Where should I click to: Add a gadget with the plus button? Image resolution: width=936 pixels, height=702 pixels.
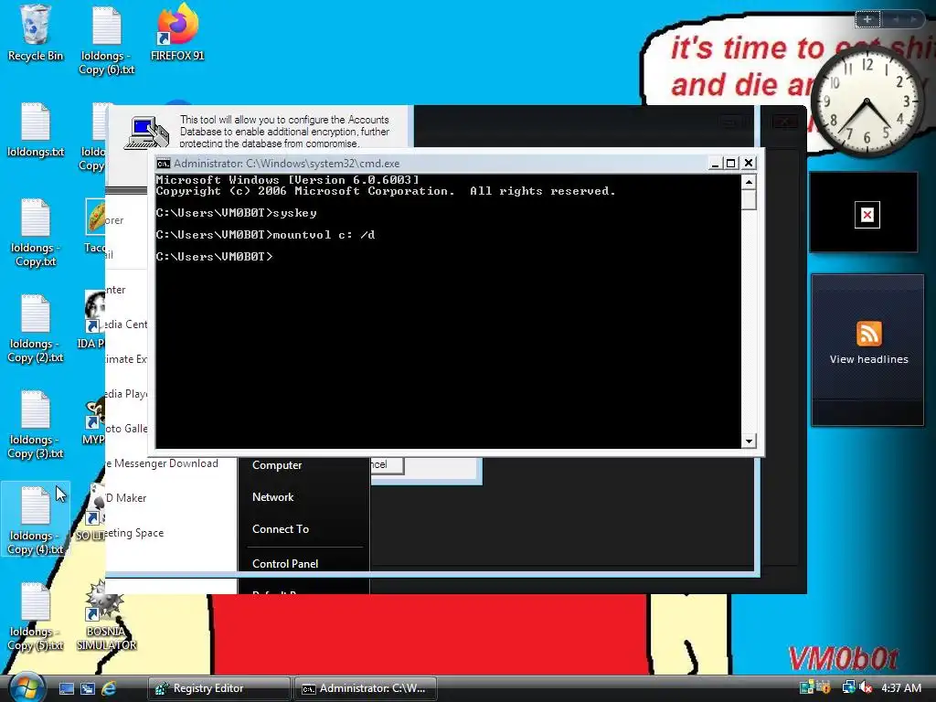click(867, 19)
